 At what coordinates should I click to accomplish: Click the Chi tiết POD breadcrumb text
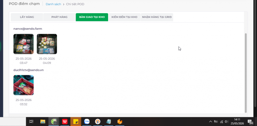click(75, 4)
